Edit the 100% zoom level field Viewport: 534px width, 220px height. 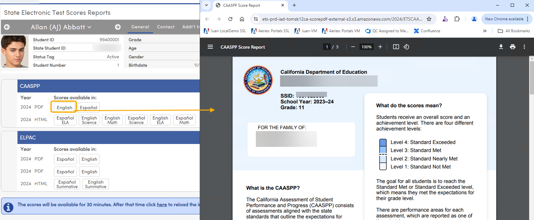point(367,47)
